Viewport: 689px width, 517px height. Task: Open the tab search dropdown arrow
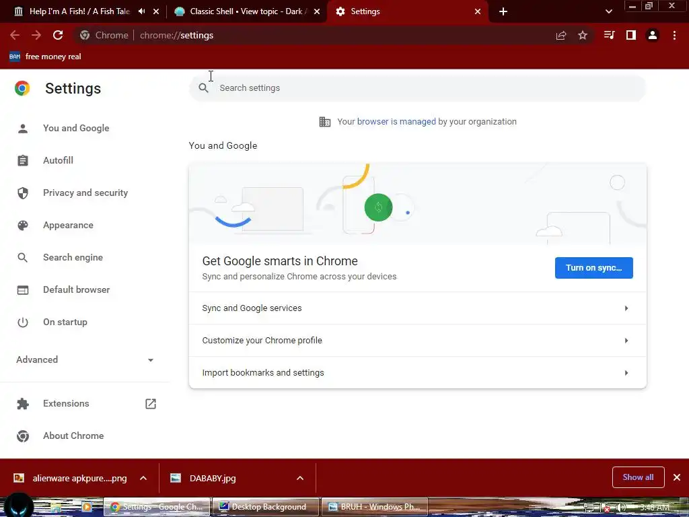pyautogui.click(x=608, y=11)
